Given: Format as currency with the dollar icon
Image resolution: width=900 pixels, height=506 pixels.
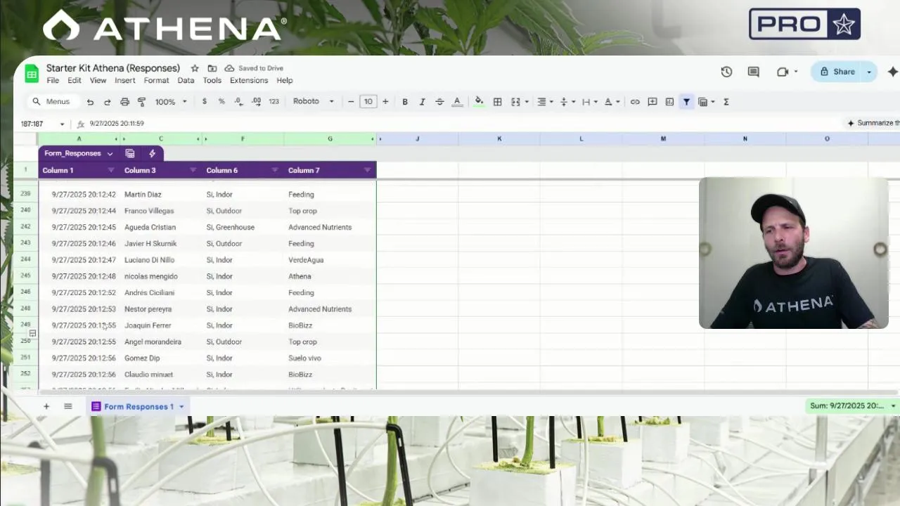Looking at the screenshot, I should [205, 102].
